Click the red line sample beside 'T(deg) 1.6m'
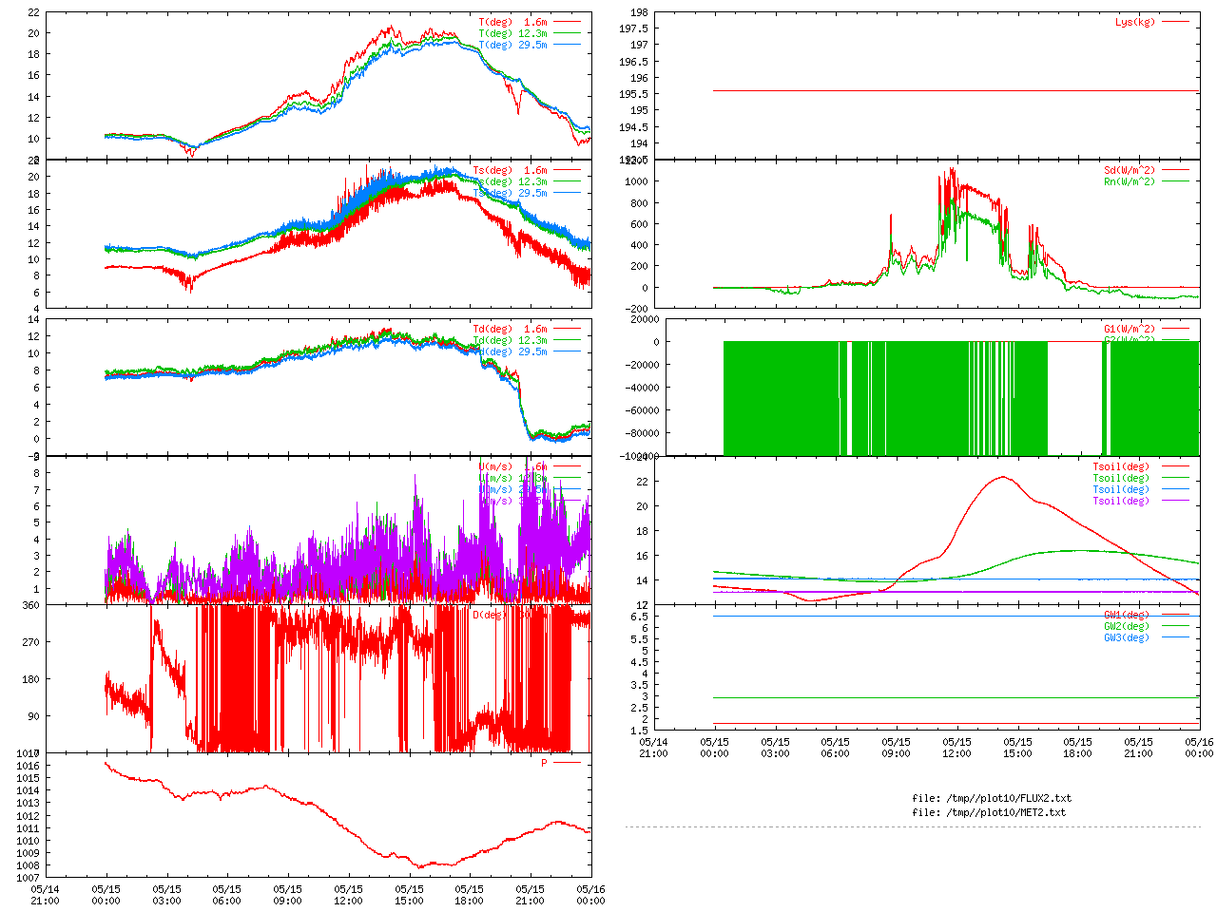This screenshot has width=1217, height=912. point(567,22)
